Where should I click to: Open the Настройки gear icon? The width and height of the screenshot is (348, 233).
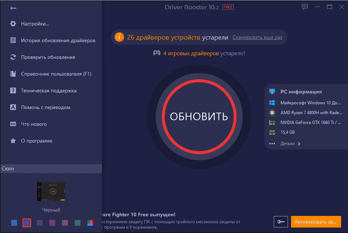coord(13,24)
